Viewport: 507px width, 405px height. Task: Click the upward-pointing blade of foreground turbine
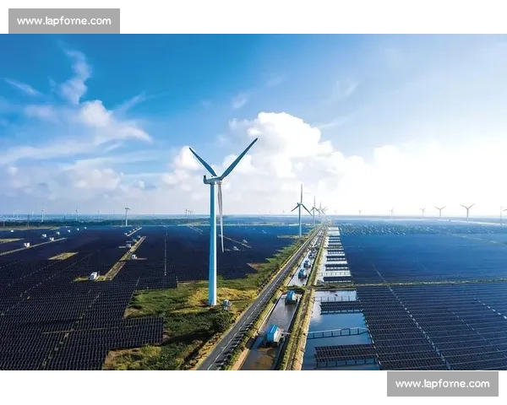point(240,156)
